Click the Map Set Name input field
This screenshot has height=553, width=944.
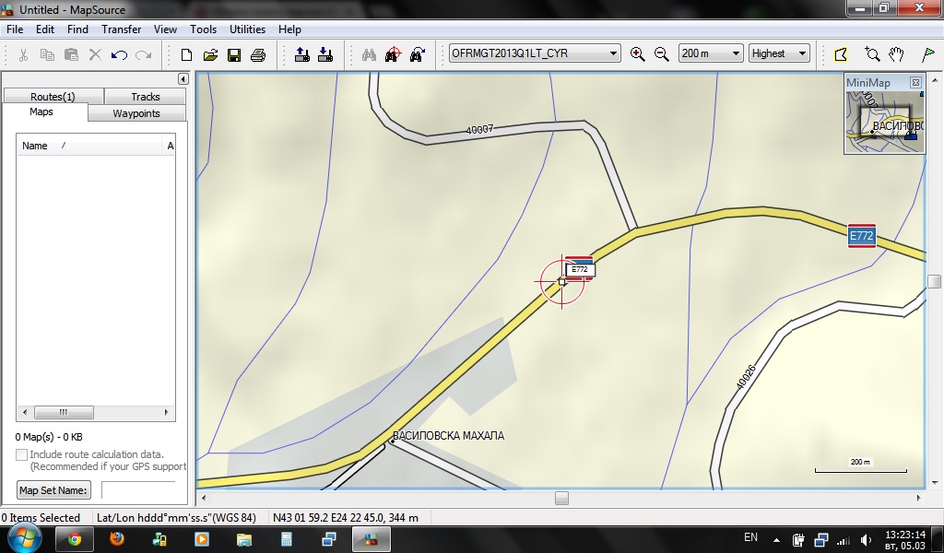pyautogui.click(x=140, y=489)
